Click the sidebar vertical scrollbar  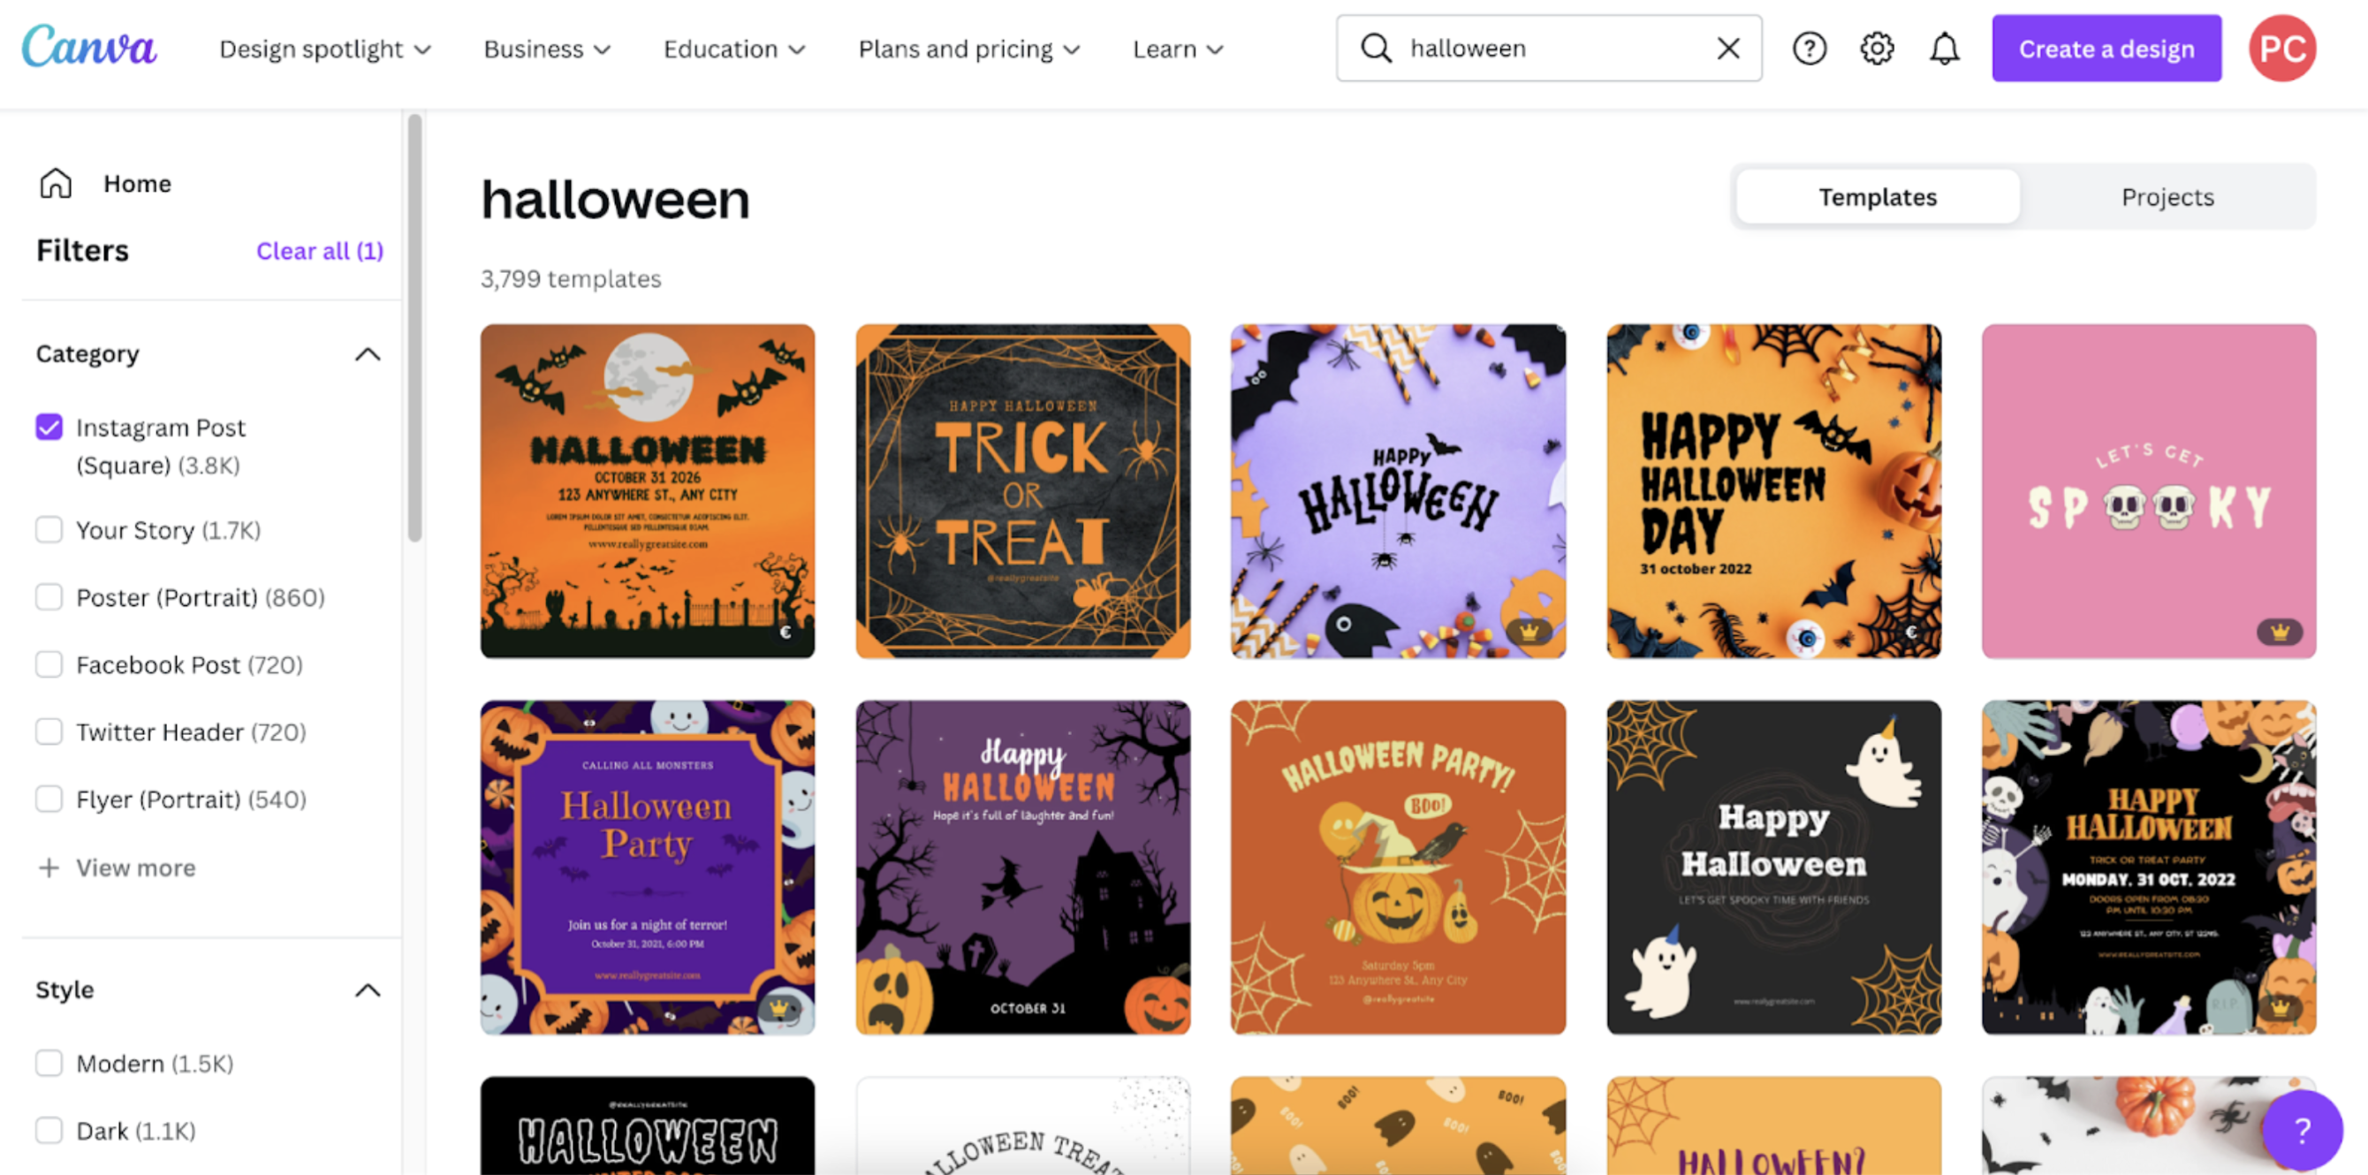point(414,329)
